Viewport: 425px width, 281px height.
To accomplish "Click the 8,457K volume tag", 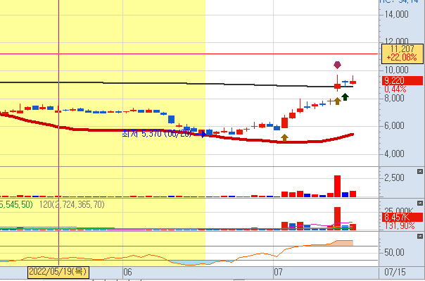I will coord(402,217).
